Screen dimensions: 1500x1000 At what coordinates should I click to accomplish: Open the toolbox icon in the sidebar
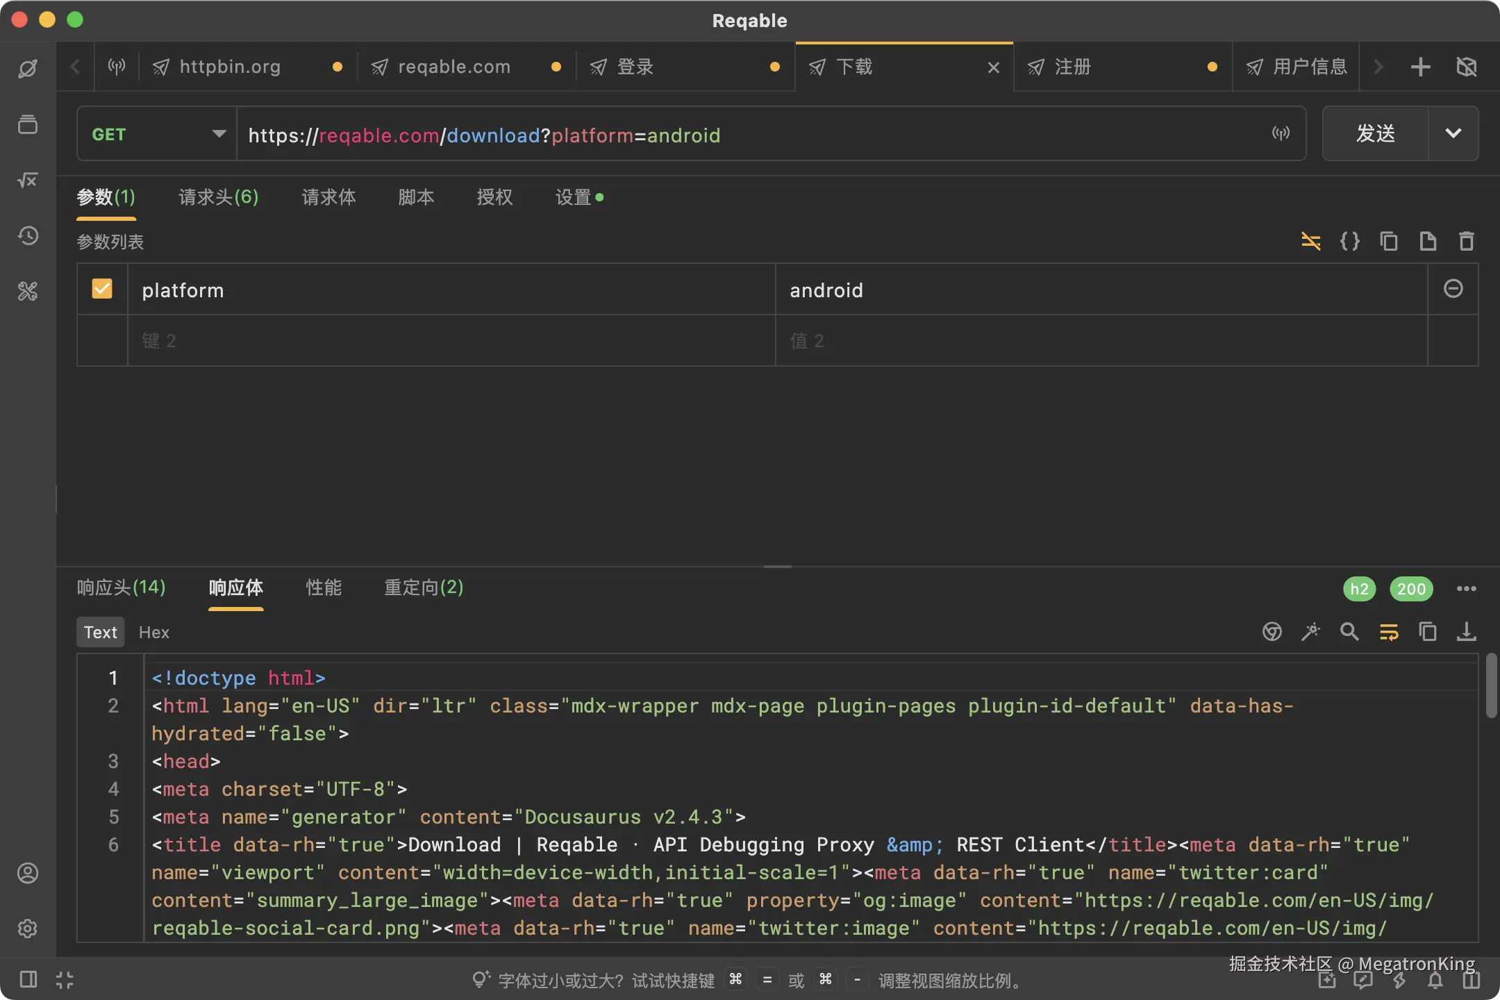(x=28, y=291)
